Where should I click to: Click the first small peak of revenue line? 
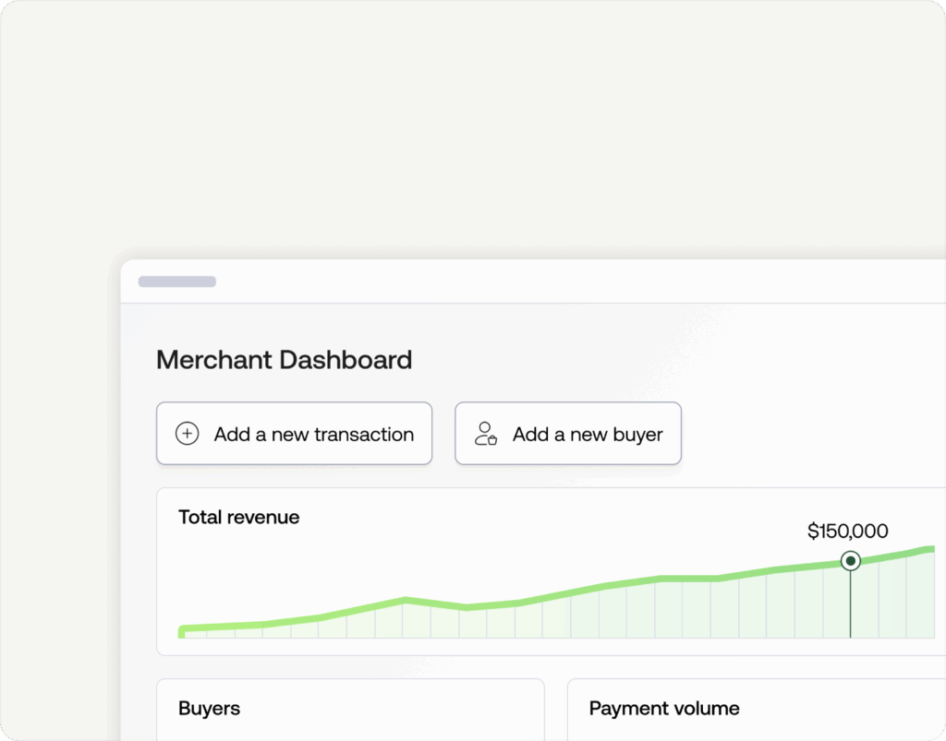404,601
